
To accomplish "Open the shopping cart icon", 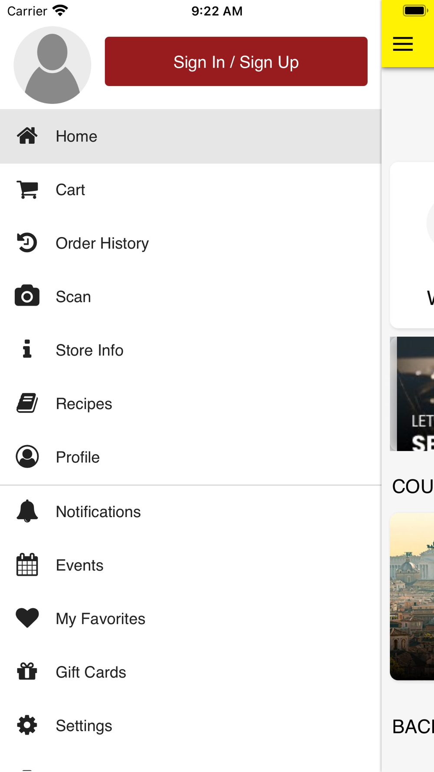I will click(x=27, y=190).
